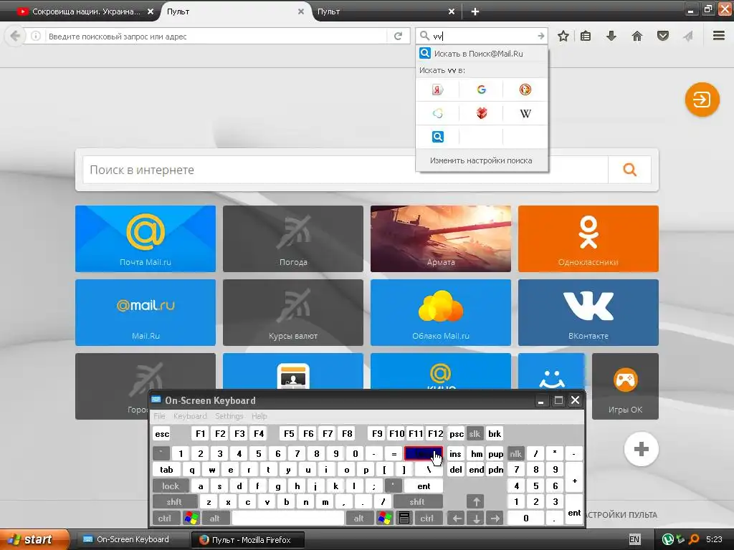Click the go arrow in search box
The height and width of the screenshot is (550, 734).
(540, 36)
